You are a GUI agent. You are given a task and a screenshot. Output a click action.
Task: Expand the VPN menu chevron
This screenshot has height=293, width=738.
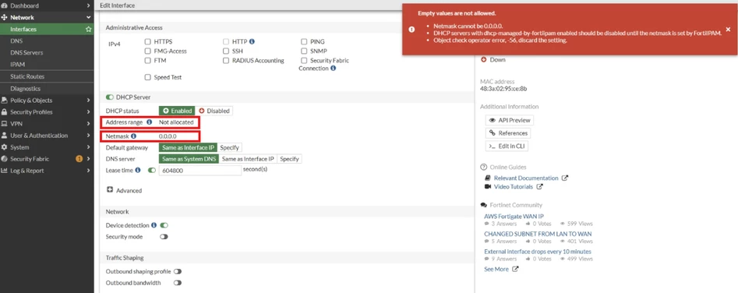click(89, 124)
